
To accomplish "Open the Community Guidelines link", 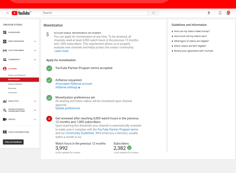I will (x=80, y=133).
